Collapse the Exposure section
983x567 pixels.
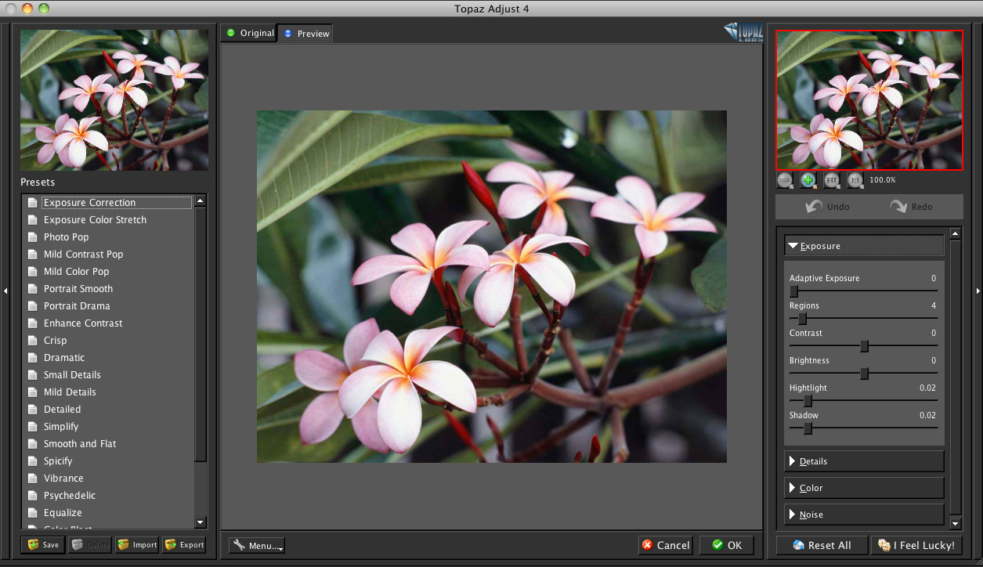[864, 246]
